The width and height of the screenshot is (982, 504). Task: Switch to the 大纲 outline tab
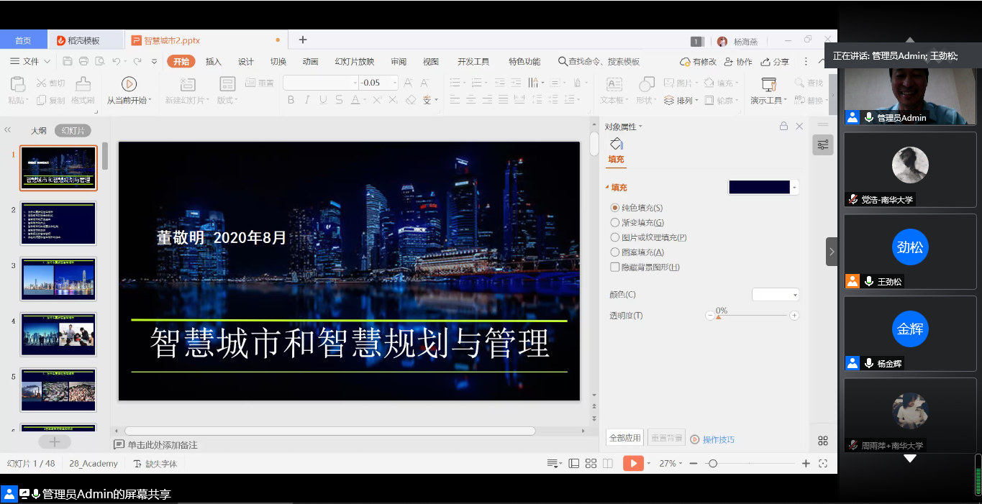38,131
